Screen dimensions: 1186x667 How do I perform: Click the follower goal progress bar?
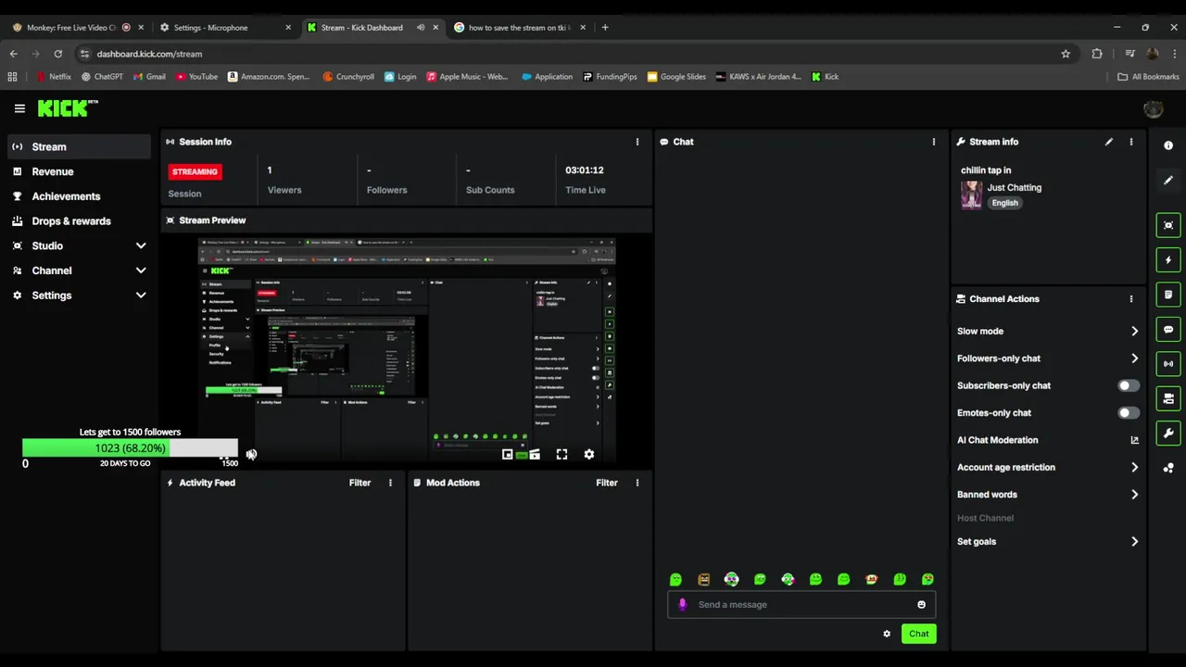coord(130,448)
